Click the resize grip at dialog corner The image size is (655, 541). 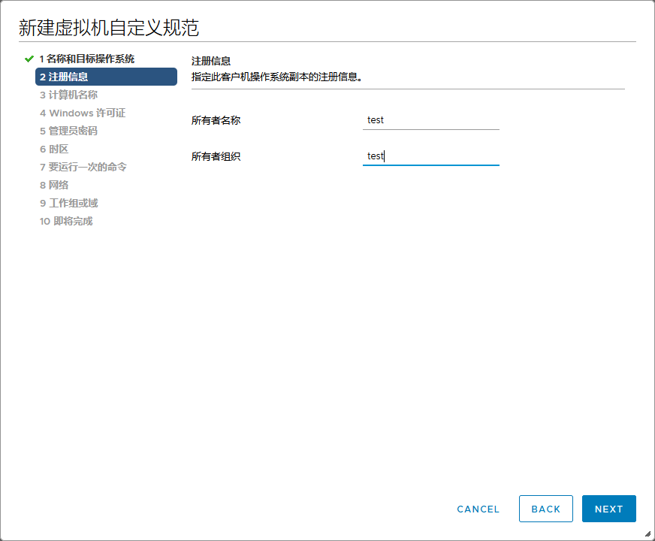click(x=647, y=533)
